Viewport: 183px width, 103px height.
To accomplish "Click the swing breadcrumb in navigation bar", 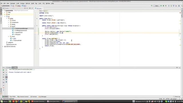I will point(18,6).
